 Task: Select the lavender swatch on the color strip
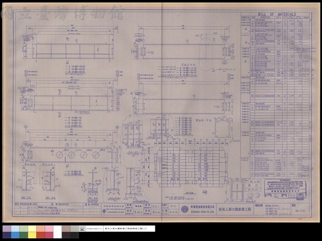click(7, 229)
